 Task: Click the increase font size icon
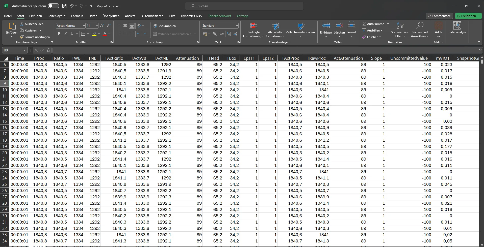point(102,26)
